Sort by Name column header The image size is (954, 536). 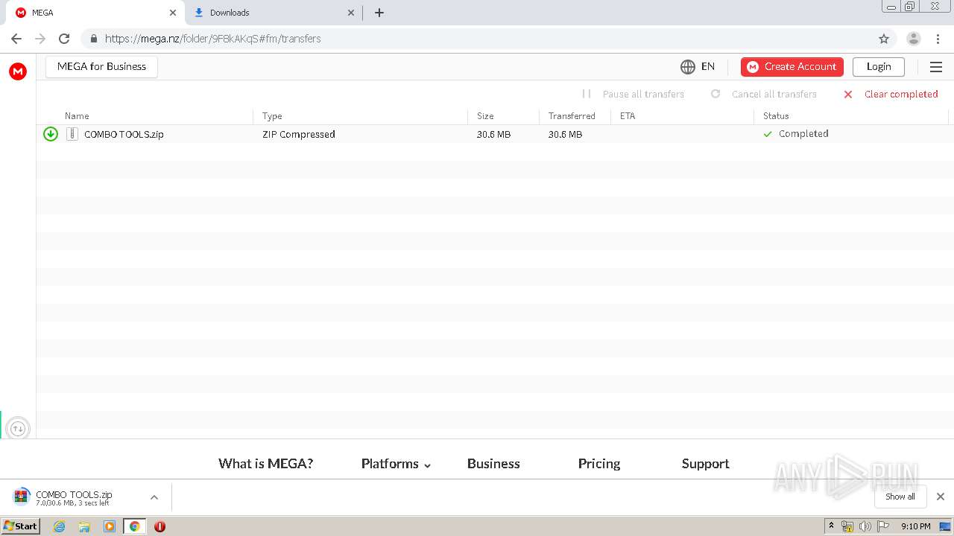[x=77, y=116]
